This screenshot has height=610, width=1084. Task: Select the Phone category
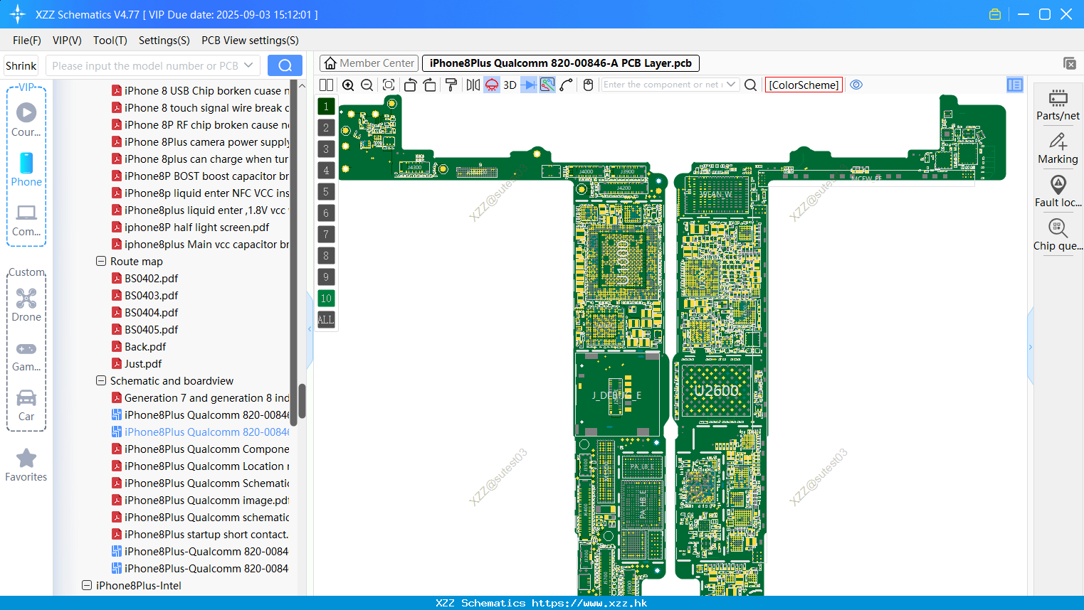coord(26,170)
